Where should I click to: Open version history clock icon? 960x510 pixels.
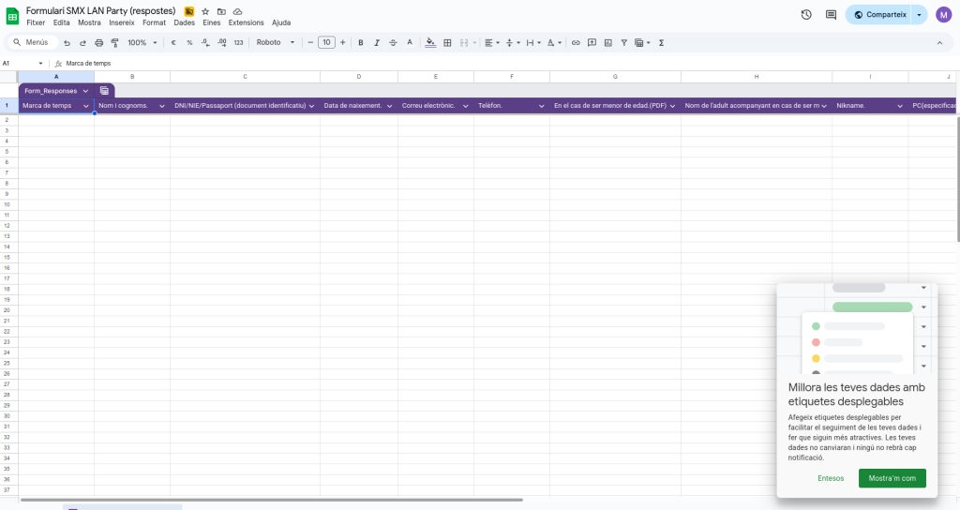[x=806, y=15]
